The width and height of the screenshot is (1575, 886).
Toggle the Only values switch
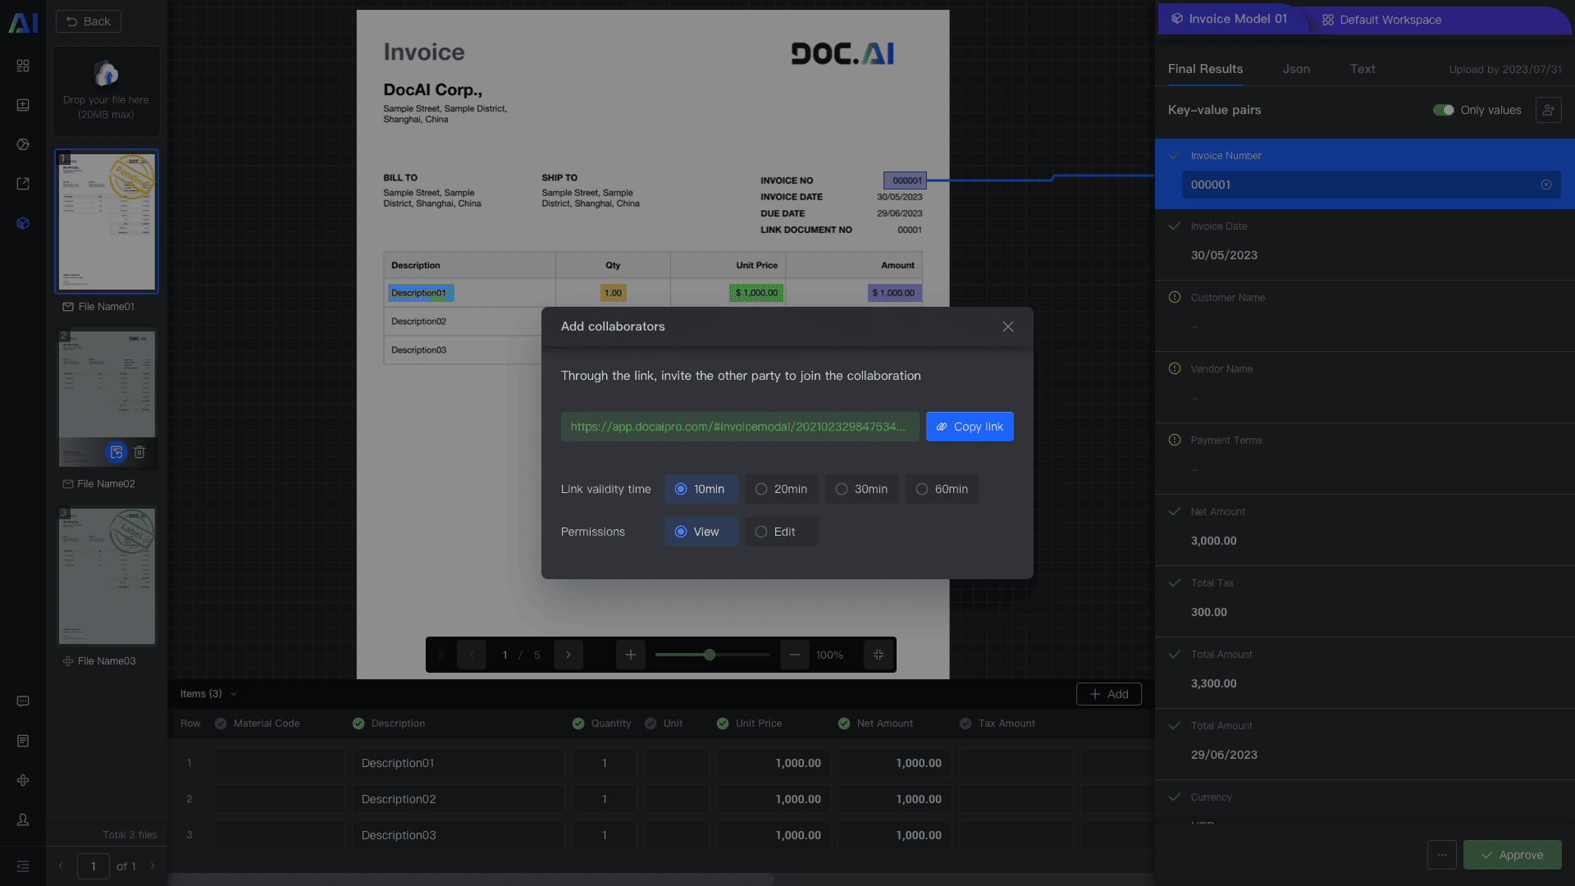pyautogui.click(x=1443, y=110)
